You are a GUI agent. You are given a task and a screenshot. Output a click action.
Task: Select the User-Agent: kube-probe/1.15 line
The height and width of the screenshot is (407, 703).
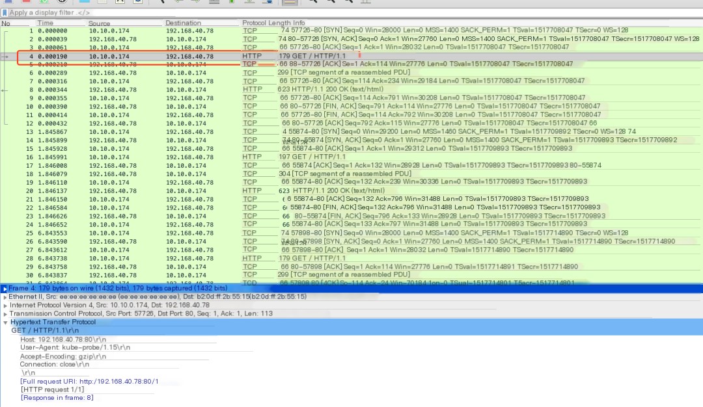pyautogui.click(x=75, y=347)
